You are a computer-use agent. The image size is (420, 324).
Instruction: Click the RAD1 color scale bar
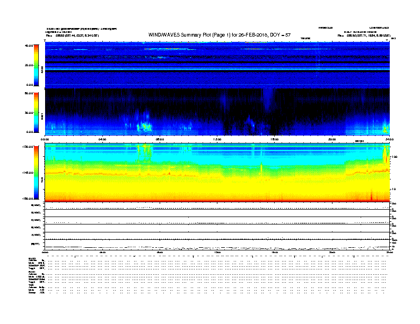point(36,113)
